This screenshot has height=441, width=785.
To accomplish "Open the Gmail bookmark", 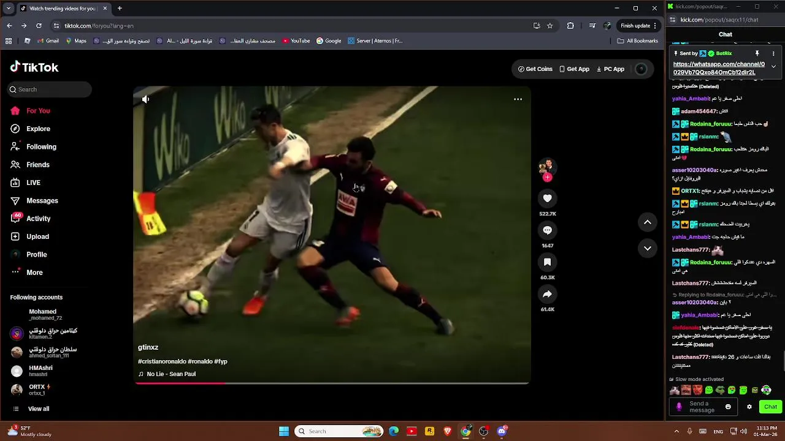I will pyautogui.click(x=48, y=41).
